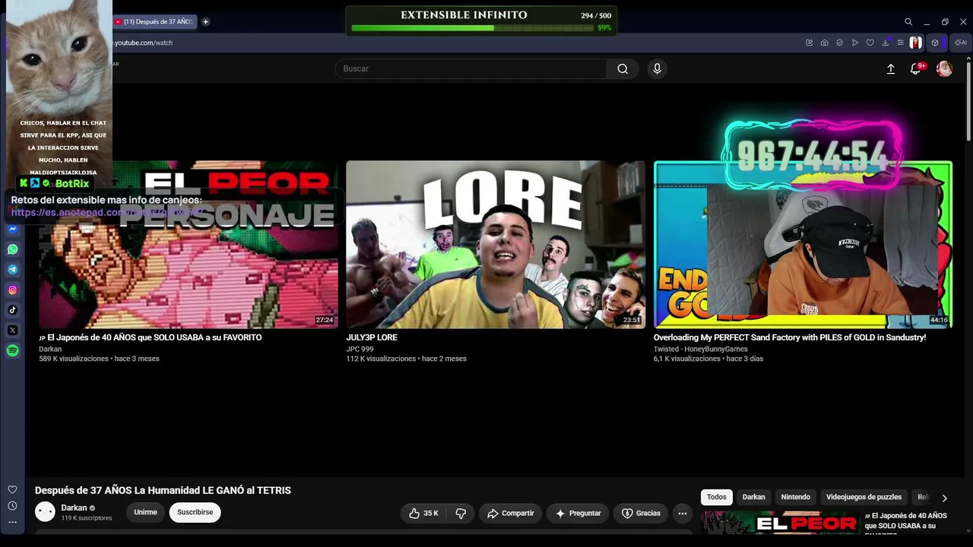Click the YouTube upload arrow icon
The height and width of the screenshot is (547, 973).
coord(891,68)
